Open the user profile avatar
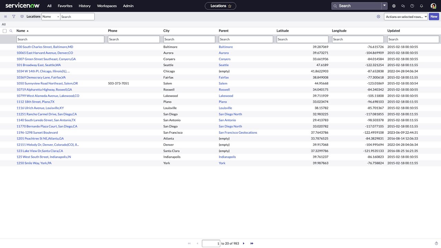The height and width of the screenshot is (248, 441). click(433, 6)
